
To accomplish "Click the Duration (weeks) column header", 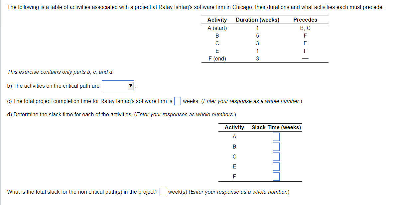I will tap(257, 20).
